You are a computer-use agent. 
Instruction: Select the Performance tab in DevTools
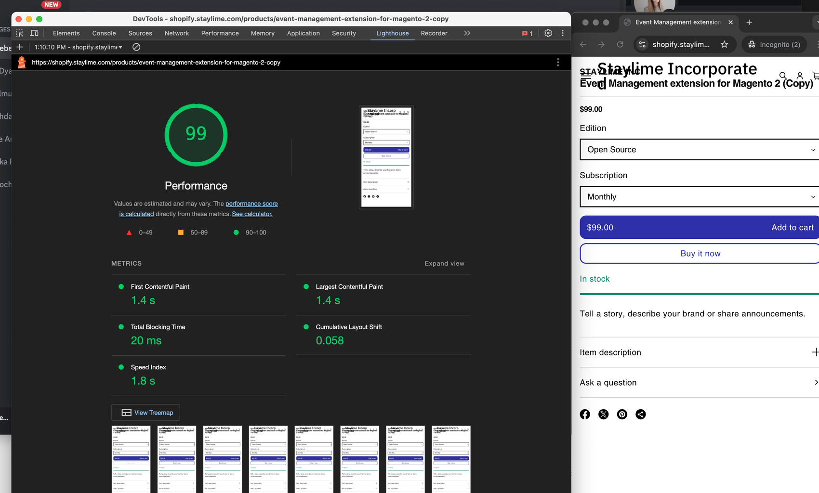220,33
